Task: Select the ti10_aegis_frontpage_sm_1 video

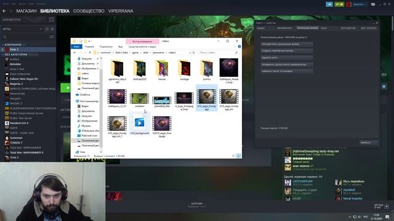Action: click(x=117, y=127)
